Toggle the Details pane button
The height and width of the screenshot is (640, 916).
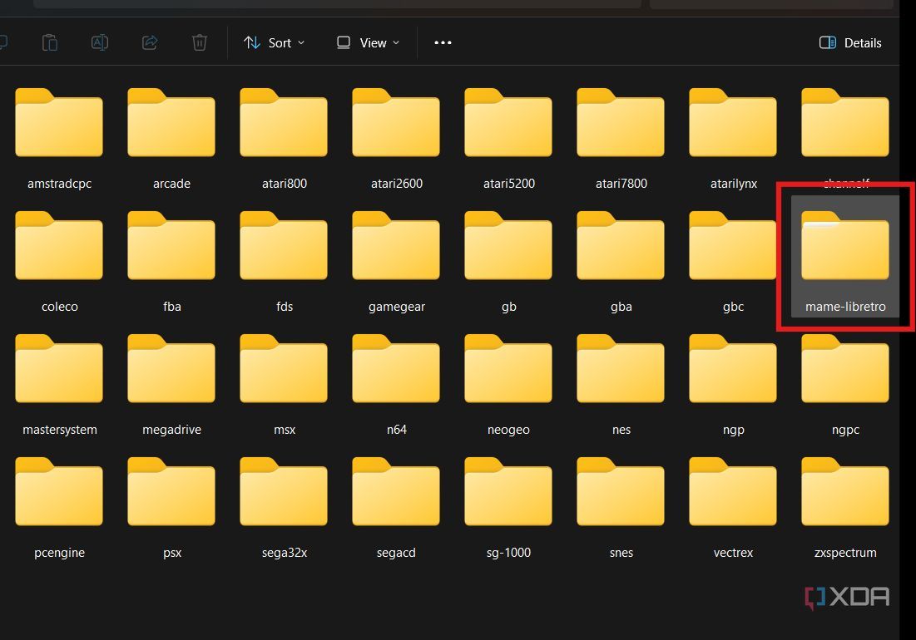[x=850, y=42]
